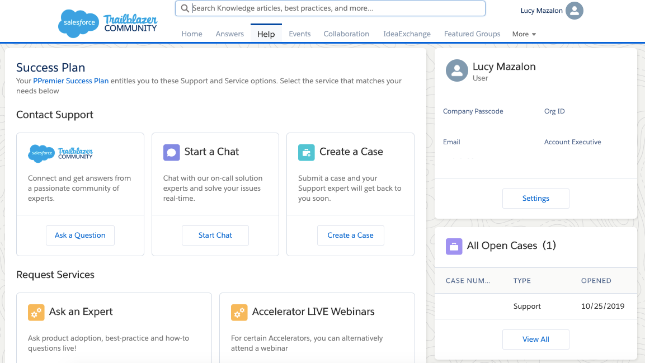645x363 pixels.
Task: Click the CASE NUM... column header
Action: point(468,281)
